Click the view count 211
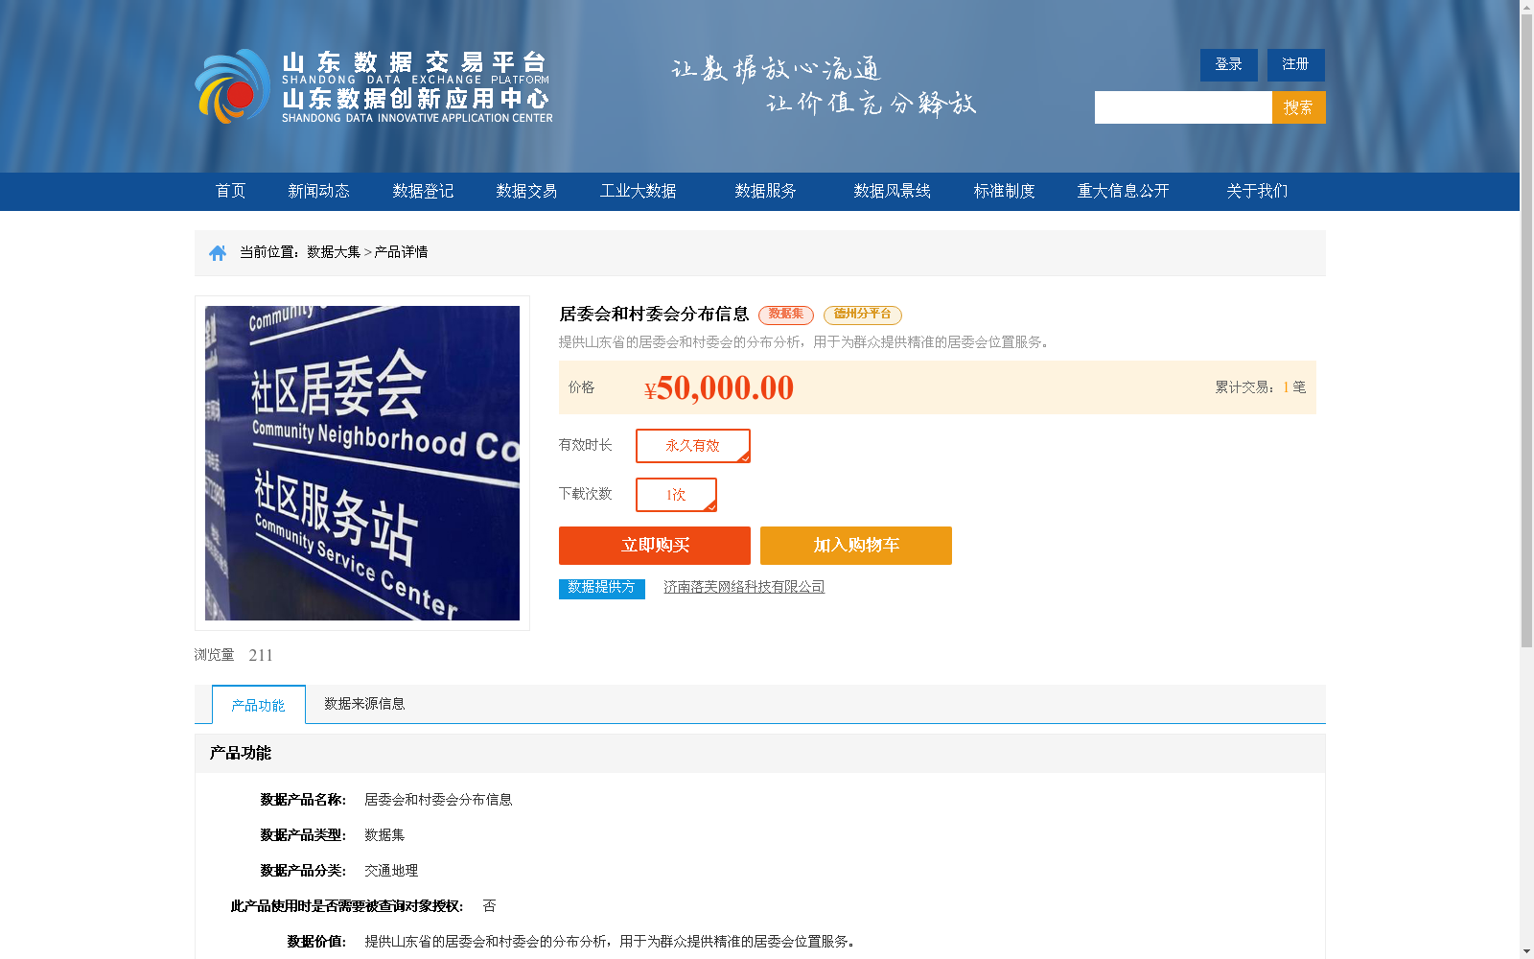Screen dimensions: 1534x959 click(261, 655)
